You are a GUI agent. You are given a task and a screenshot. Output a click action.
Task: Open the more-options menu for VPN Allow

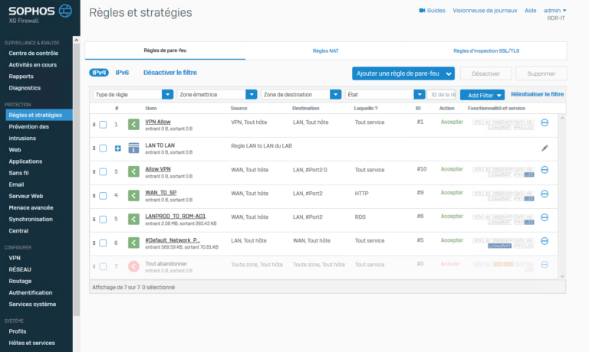[545, 122]
